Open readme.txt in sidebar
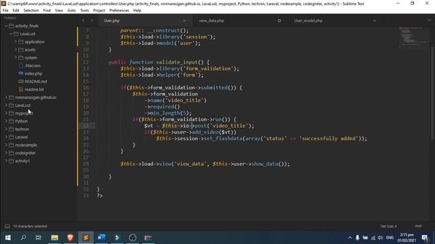 (34, 89)
